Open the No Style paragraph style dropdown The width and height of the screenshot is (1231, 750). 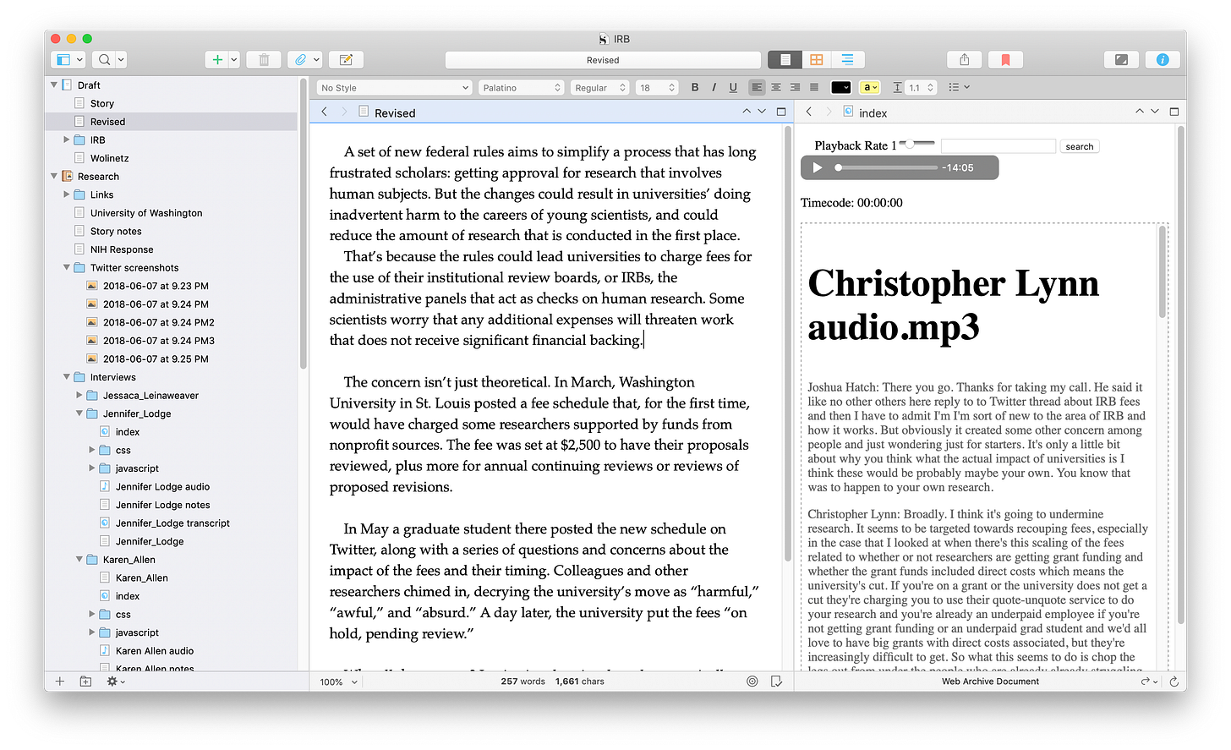coord(394,87)
